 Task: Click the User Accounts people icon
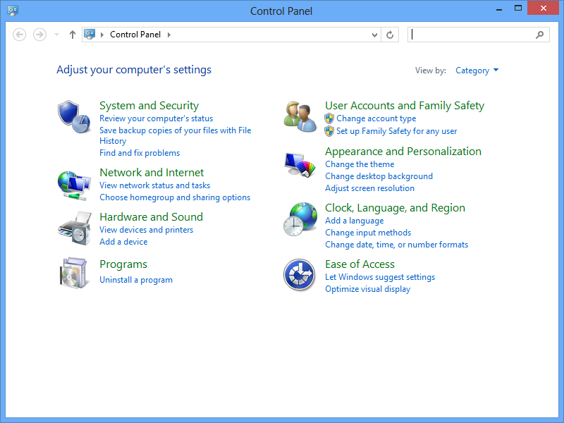tap(300, 117)
